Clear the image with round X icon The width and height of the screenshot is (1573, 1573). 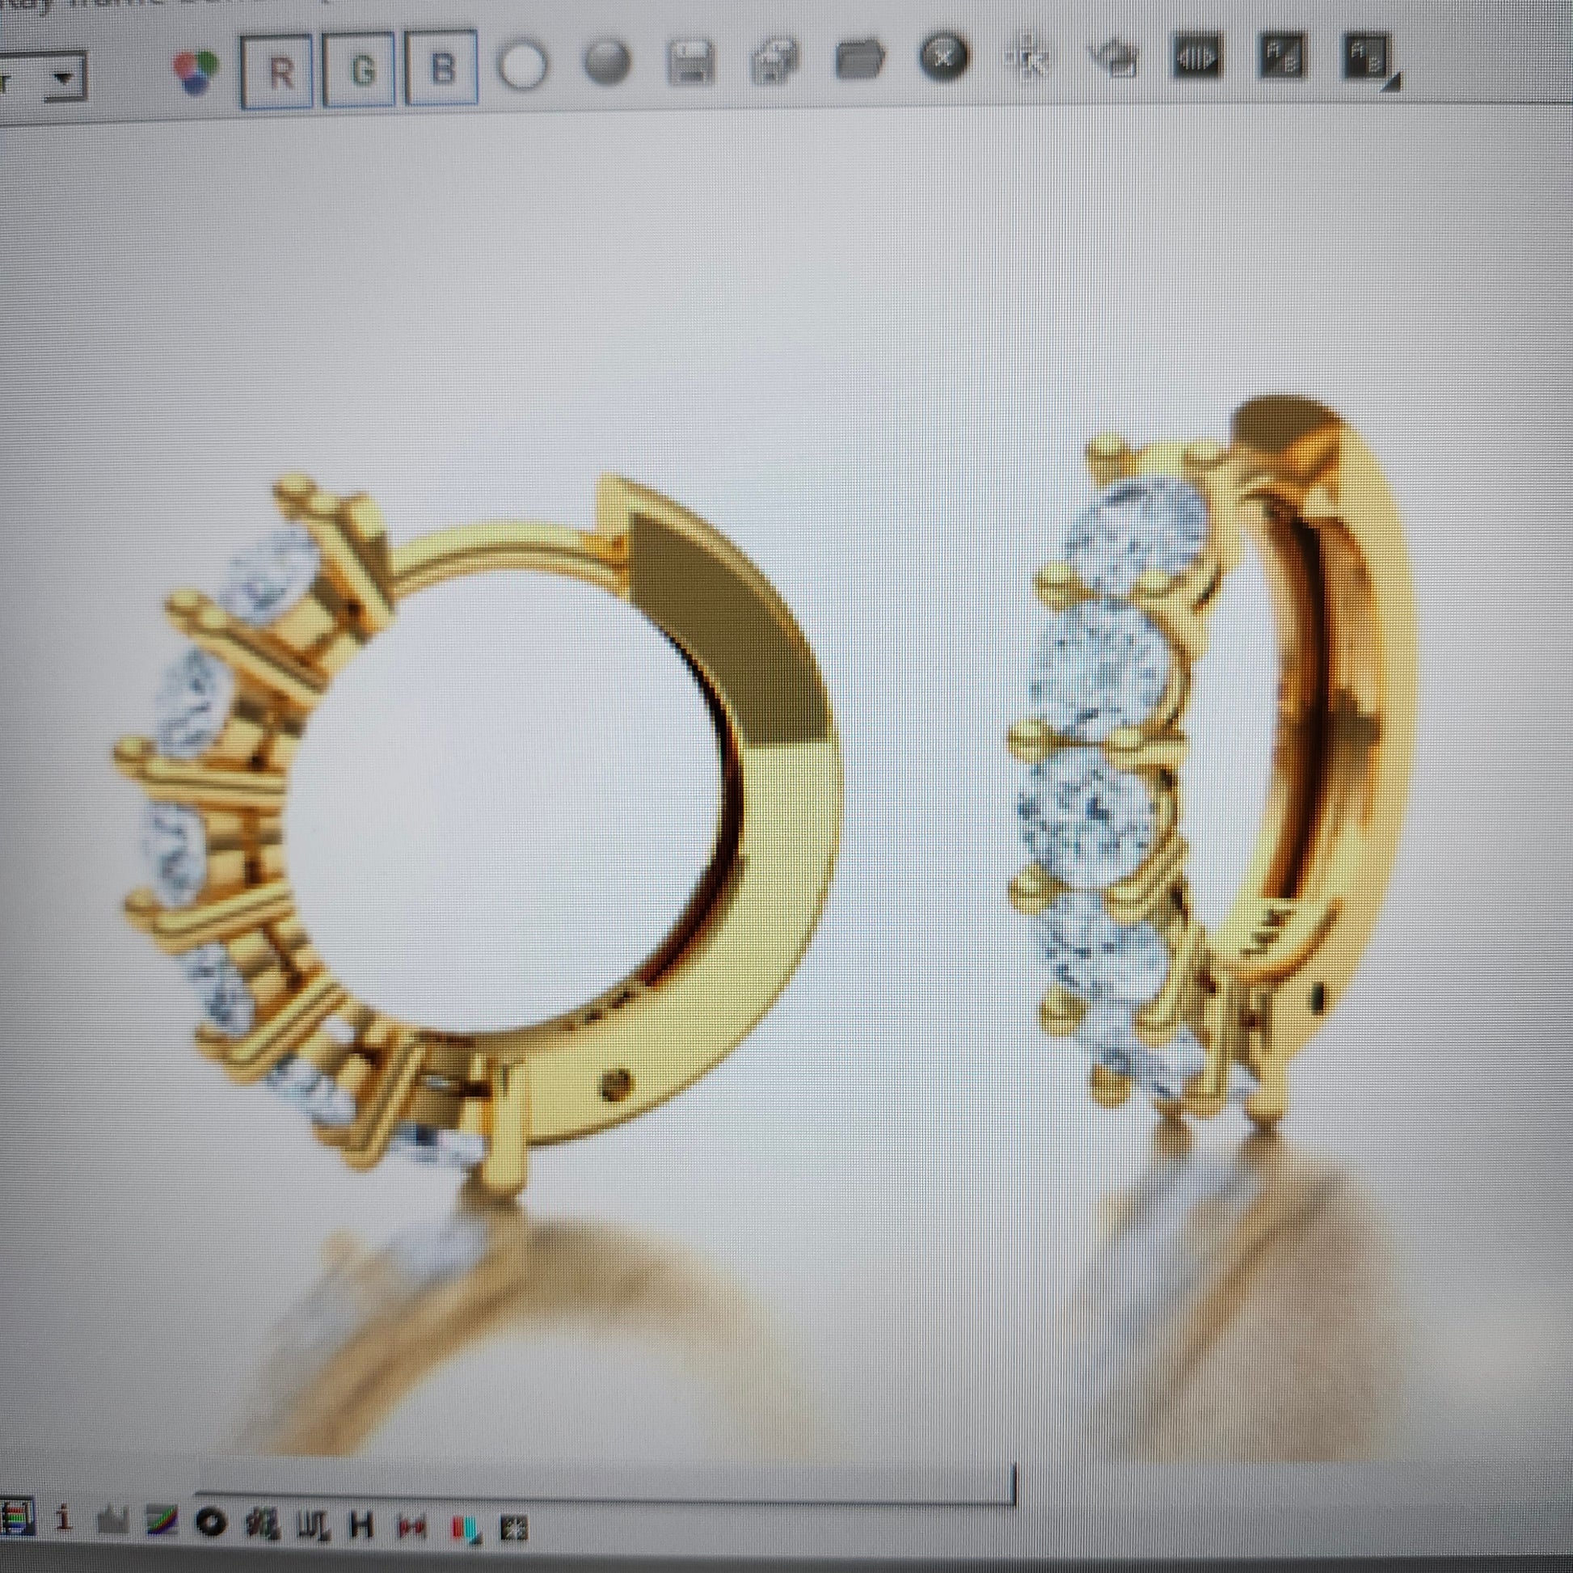click(943, 58)
